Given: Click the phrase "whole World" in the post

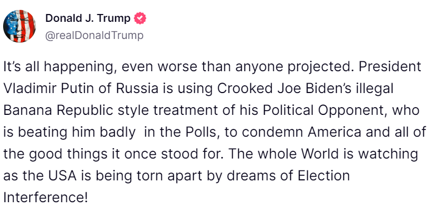Looking at the screenshot, I should (x=292, y=154).
